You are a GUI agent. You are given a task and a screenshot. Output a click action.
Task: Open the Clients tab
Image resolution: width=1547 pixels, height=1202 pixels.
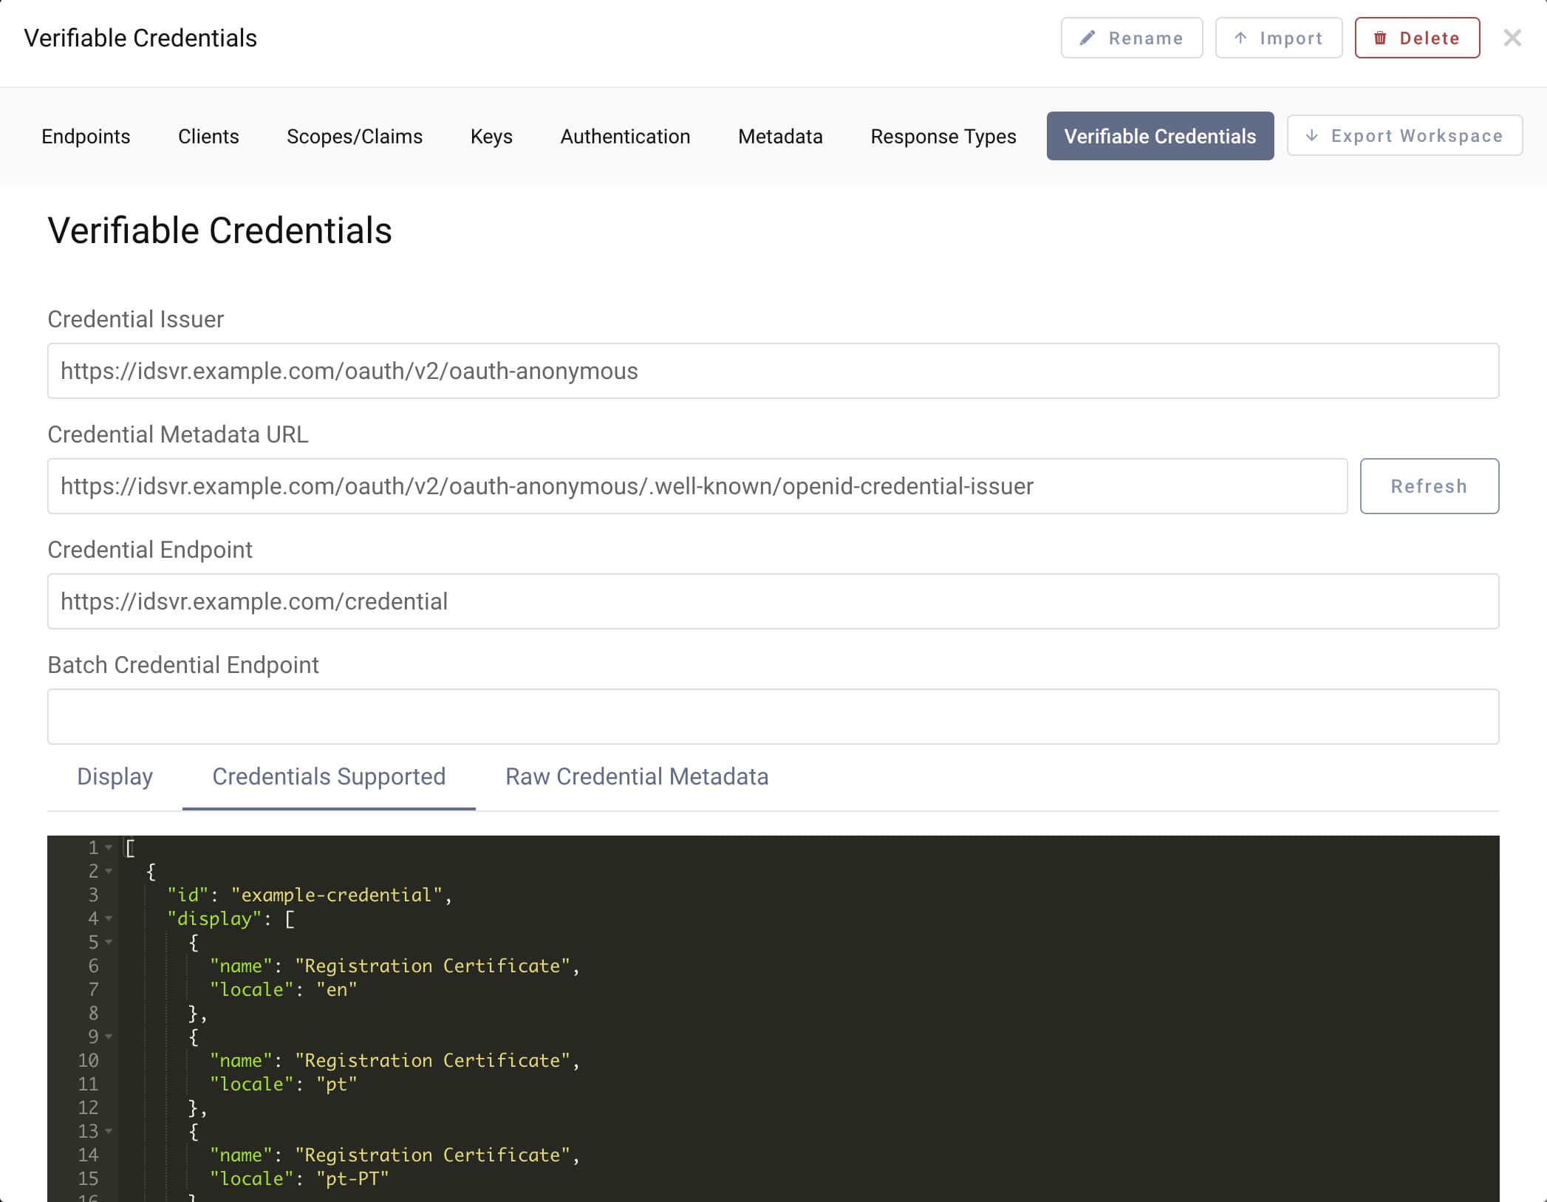[208, 136]
